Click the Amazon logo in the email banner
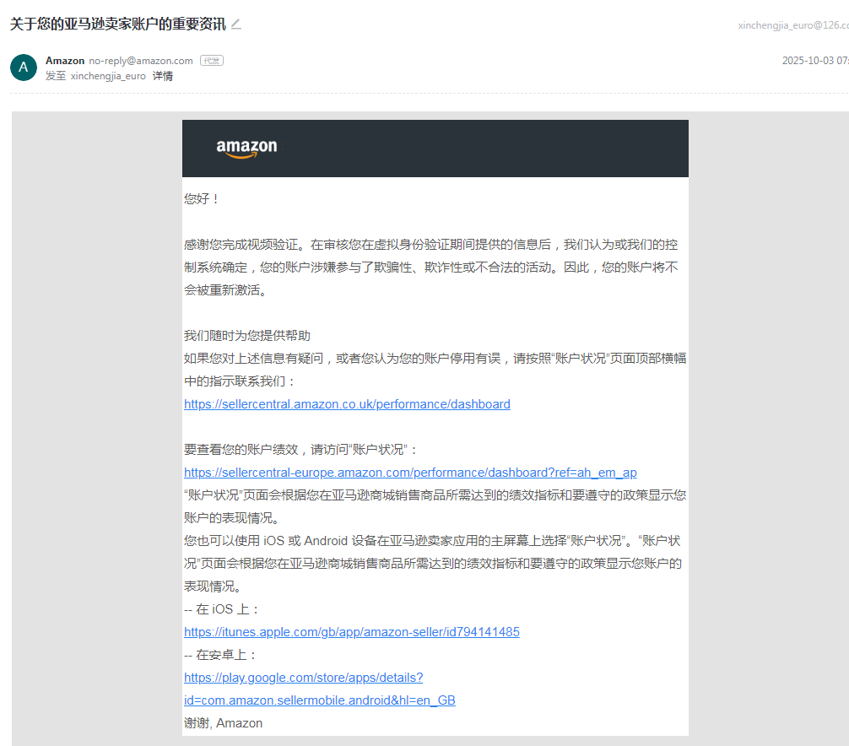This screenshot has height=746, width=849. [x=246, y=149]
